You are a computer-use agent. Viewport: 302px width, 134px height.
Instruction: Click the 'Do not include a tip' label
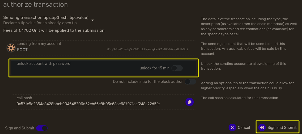(x=148, y=82)
